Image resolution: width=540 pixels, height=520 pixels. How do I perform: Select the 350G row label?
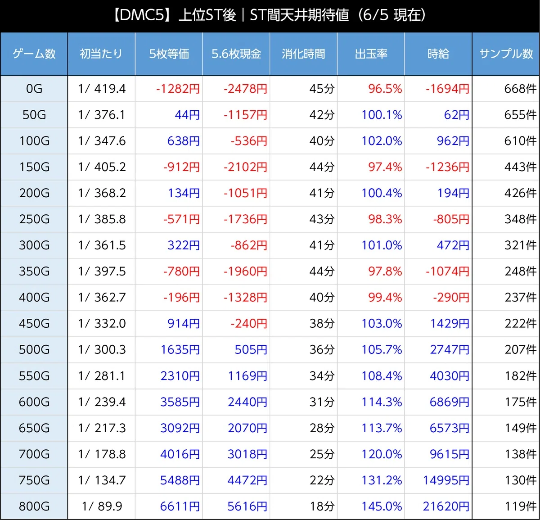pos(34,271)
